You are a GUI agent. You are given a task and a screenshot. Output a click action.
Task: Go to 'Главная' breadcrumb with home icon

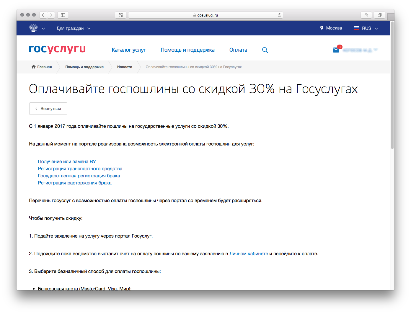pyautogui.click(x=42, y=67)
